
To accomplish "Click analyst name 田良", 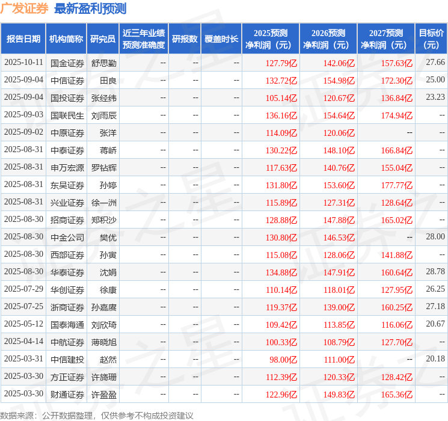I will tap(108, 81).
